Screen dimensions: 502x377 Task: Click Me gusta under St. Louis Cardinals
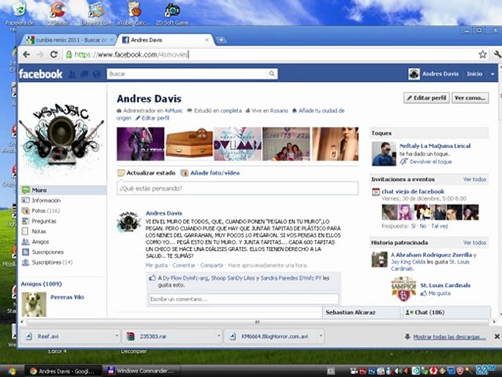[x=439, y=293]
